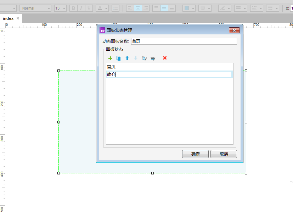This screenshot has width=293, height=212.
Task: Close the 面板状态管理 dialog
Action: click(x=234, y=30)
